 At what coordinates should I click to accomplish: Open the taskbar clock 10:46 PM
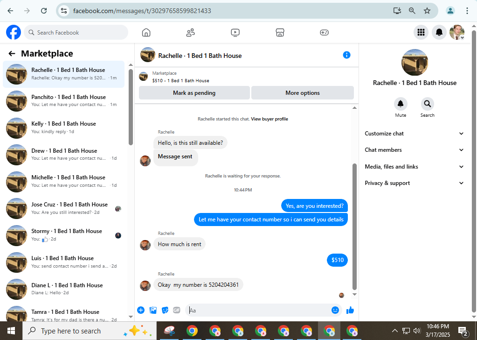coord(438,331)
